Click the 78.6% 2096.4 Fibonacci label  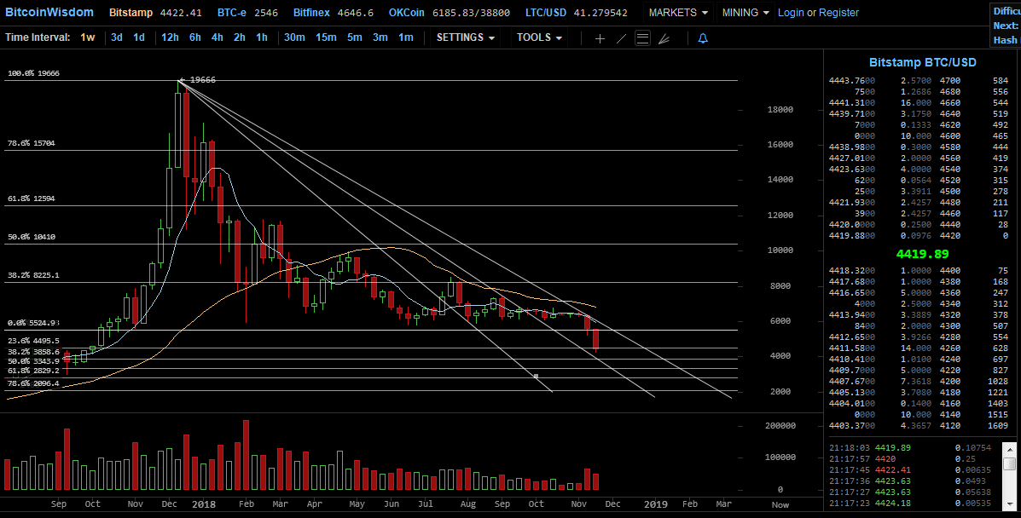pyautogui.click(x=33, y=383)
